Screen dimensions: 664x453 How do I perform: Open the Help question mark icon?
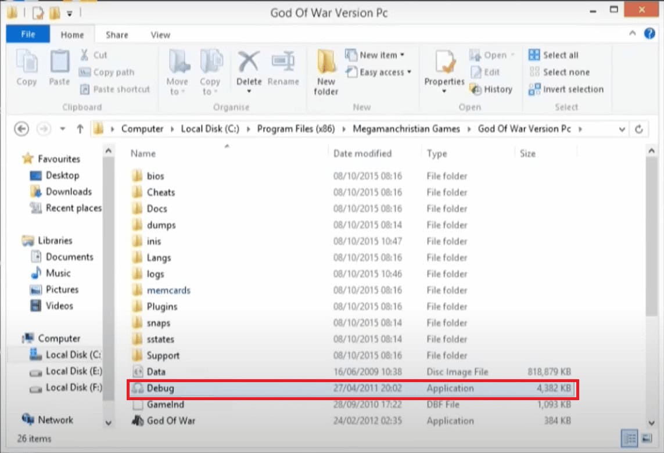(x=649, y=34)
